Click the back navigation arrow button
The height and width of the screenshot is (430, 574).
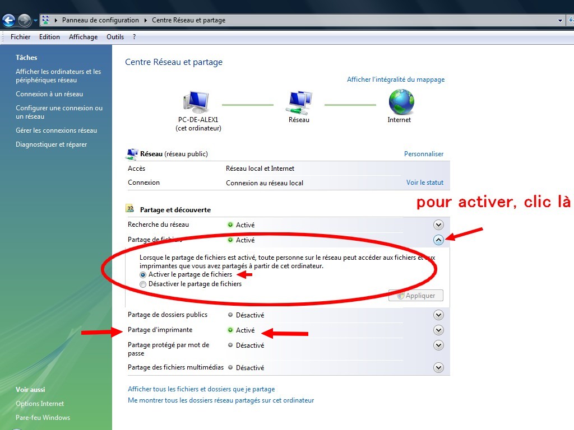pos(9,21)
